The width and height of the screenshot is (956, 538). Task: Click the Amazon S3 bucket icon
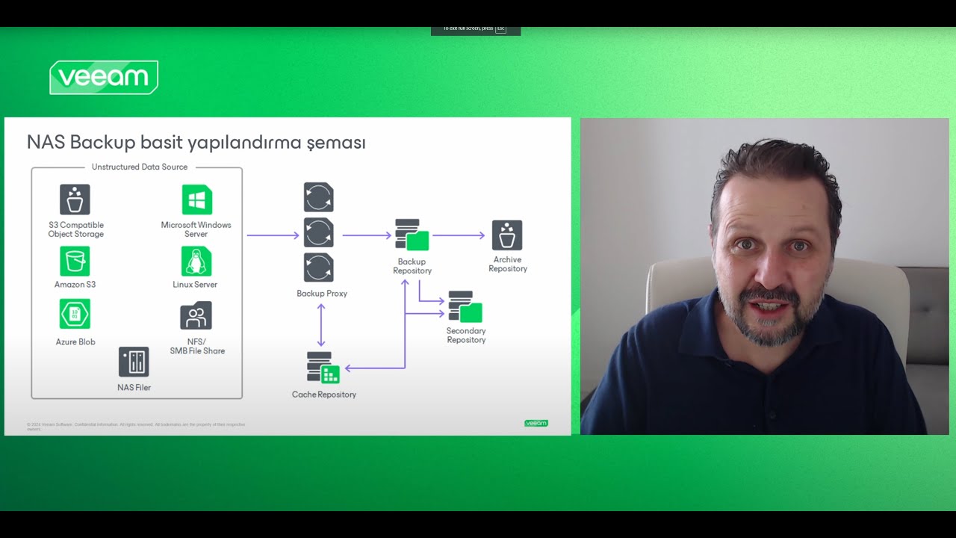[x=75, y=262]
